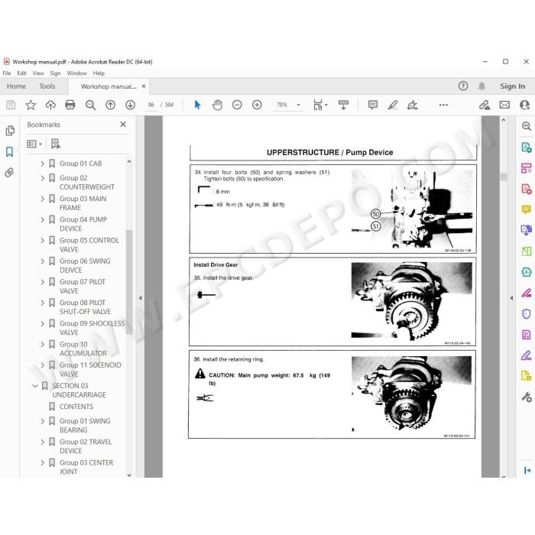Open the Window menu
The width and height of the screenshot is (535, 535).
pyautogui.click(x=76, y=73)
